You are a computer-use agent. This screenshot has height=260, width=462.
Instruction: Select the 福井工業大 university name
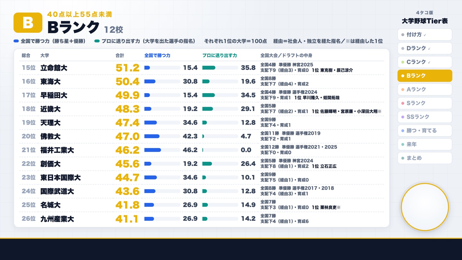pyautogui.click(x=57, y=150)
